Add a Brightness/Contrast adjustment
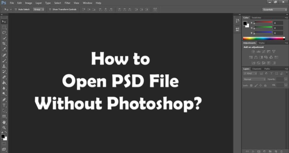Screen dimensions: 289x153 point(253,52)
